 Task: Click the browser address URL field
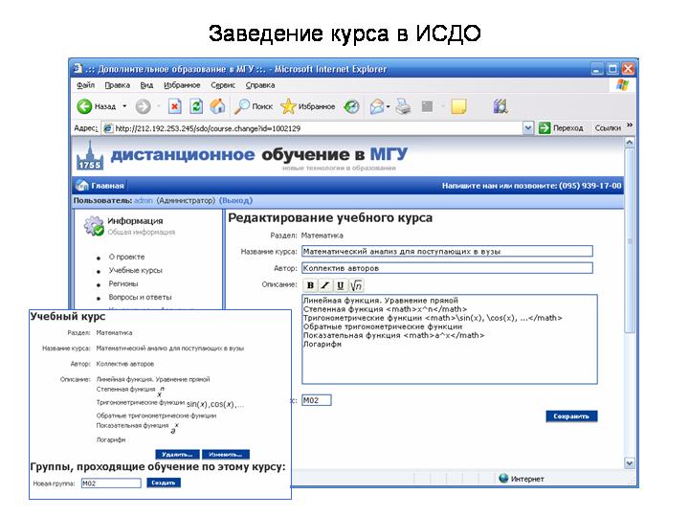318,128
